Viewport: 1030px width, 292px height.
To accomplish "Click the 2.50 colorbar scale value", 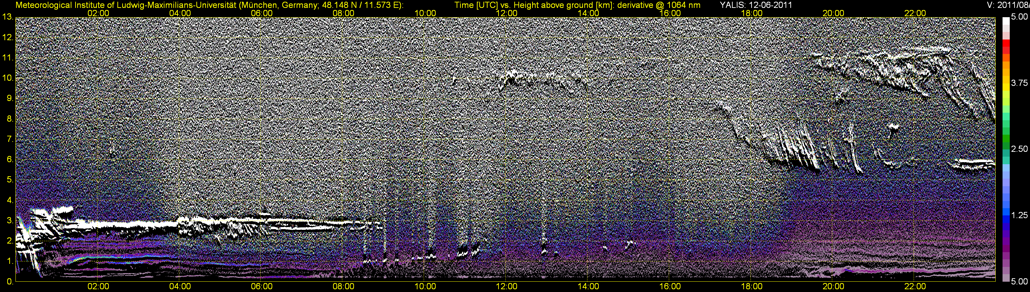I will (1019, 149).
